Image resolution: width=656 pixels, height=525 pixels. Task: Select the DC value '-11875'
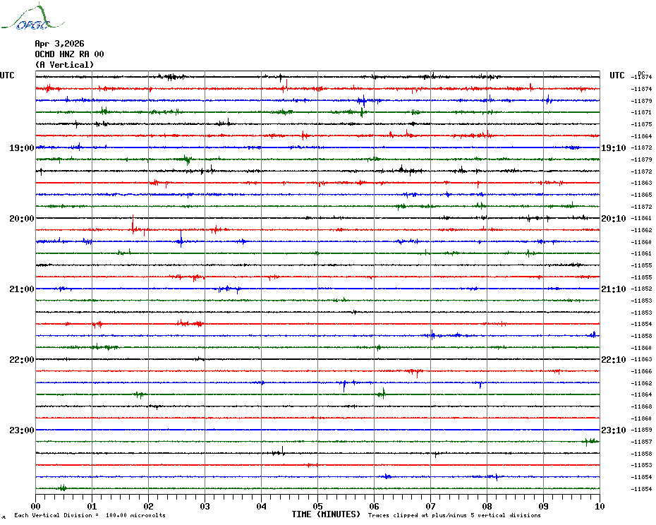click(642, 124)
